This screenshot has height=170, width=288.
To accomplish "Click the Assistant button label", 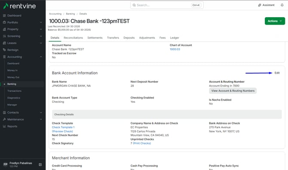I will click(x=268, y=5).
